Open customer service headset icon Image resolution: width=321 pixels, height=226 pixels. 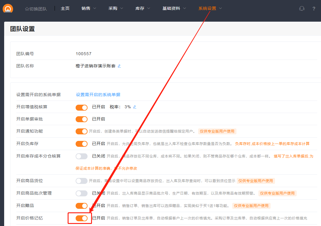[x=302, y=9]
